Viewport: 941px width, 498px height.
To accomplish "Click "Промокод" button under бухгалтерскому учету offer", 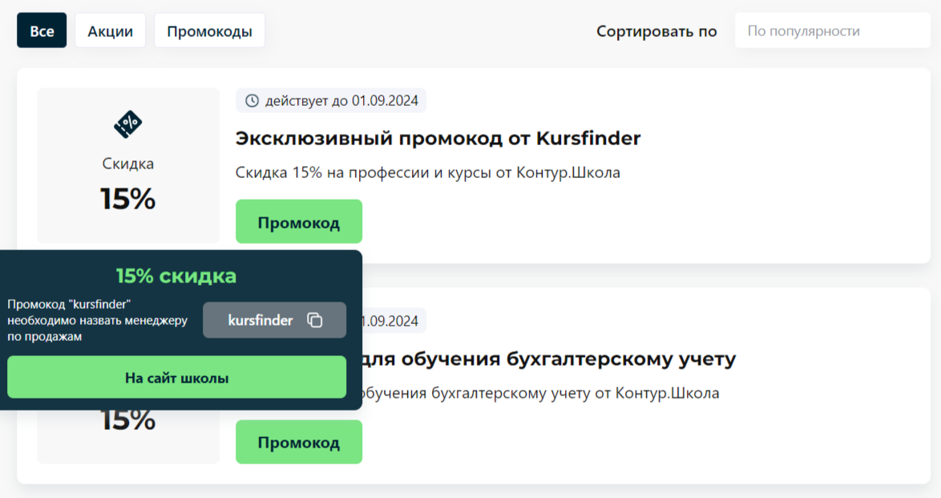I will (x=299, y=442).
